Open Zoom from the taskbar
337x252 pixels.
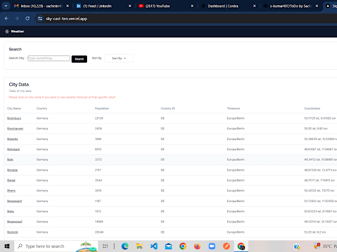coord(212,246)
